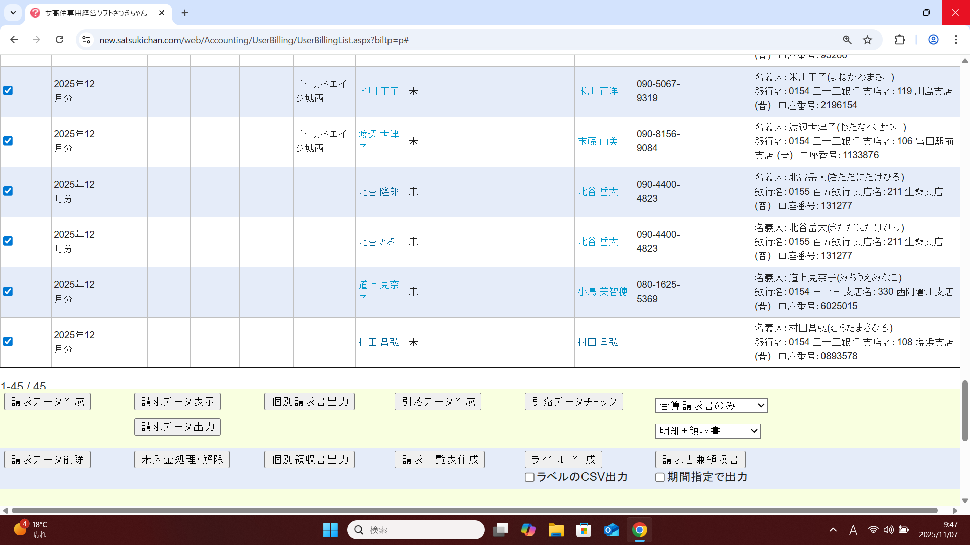Reload the page with the refresh icon
Screen dimensions: 970x545
point(59,40)
